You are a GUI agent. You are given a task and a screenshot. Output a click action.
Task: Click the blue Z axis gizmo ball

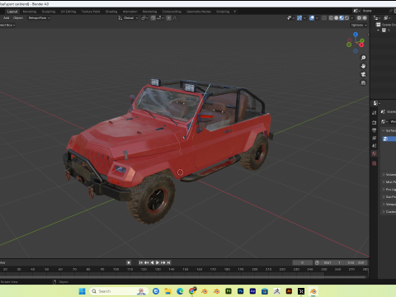(x=356, y=35)
